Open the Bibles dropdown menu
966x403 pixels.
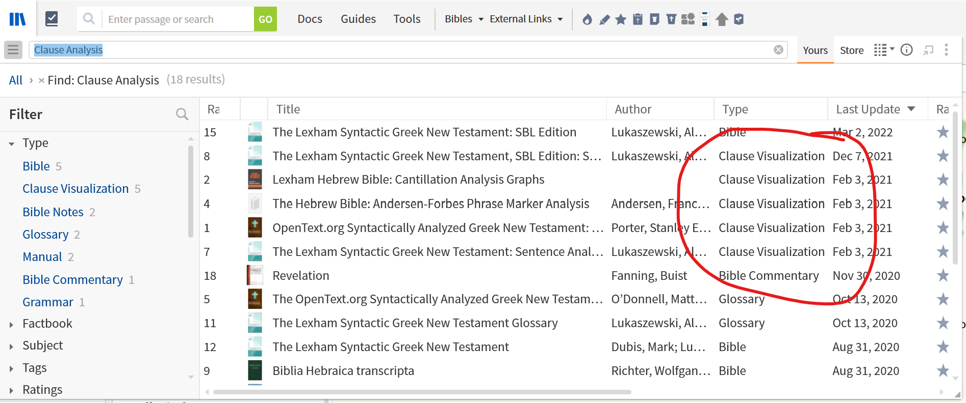[x=464, y=19]
